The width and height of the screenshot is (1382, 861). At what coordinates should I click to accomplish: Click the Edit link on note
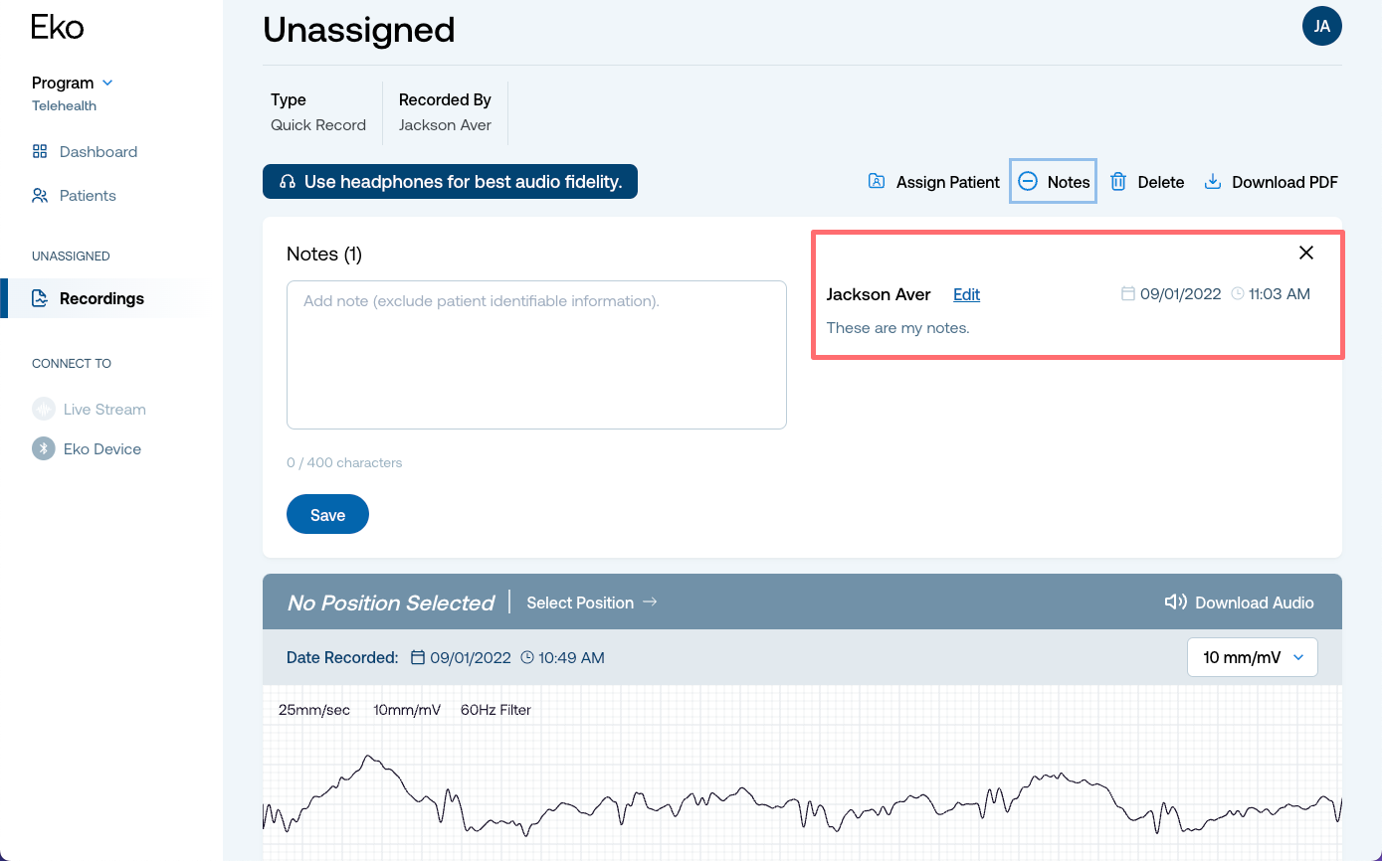click(x=966, y=294)
